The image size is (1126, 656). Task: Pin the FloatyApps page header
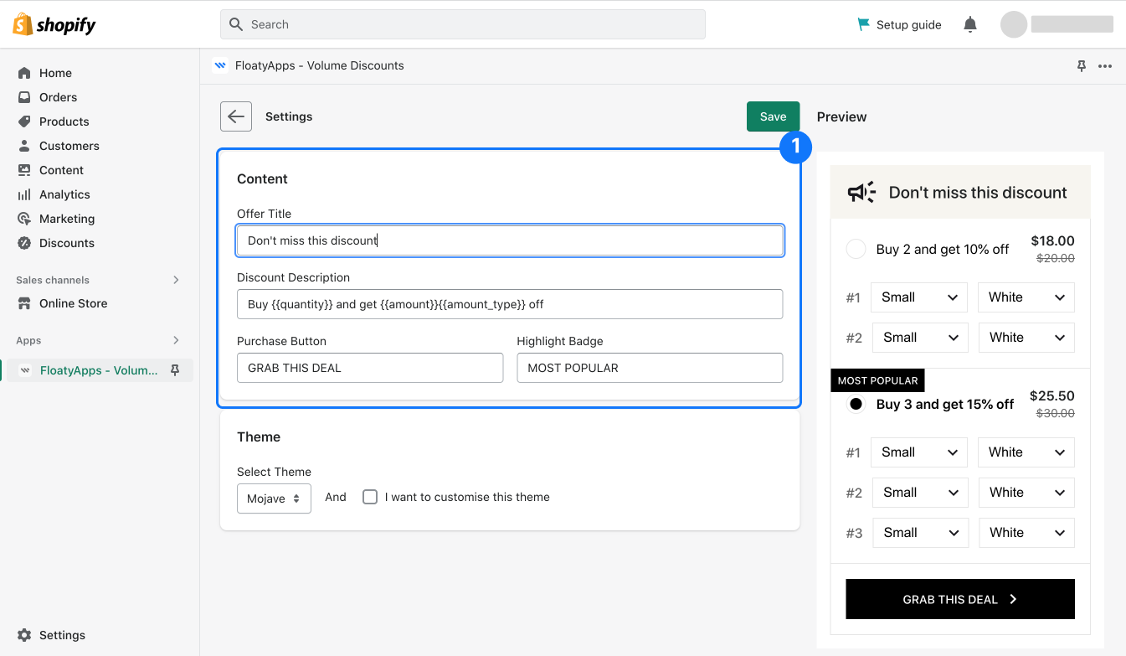click(x=1081, y=65)
